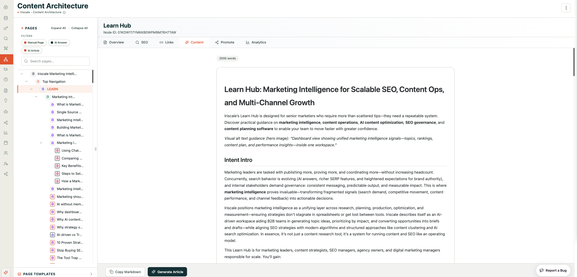
Task: Click the Report a Bug button
Action: [553, 270]
